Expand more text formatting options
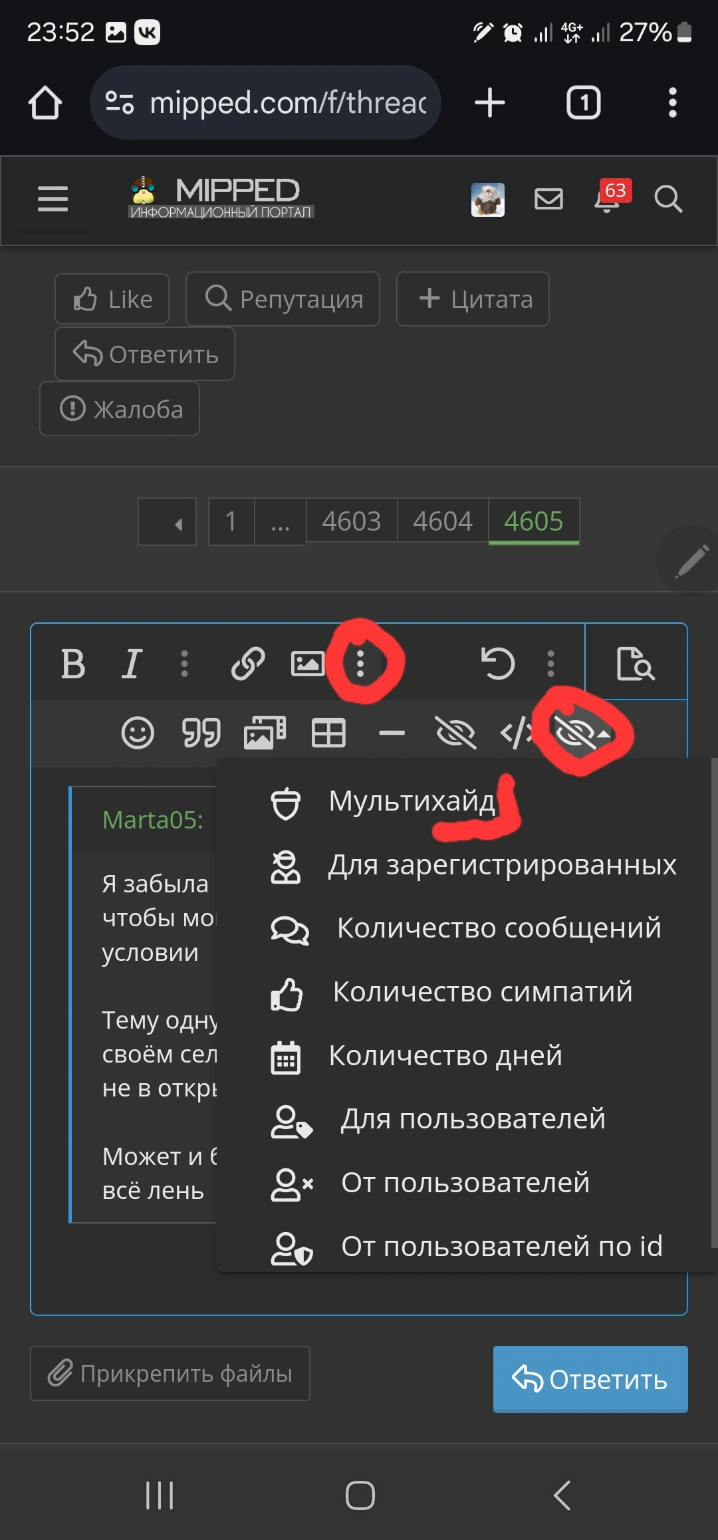 [x=185, y=664]
